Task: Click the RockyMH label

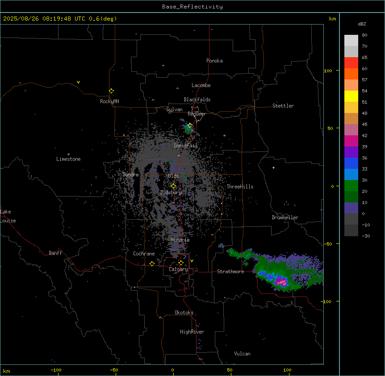Action: (109, 101)
